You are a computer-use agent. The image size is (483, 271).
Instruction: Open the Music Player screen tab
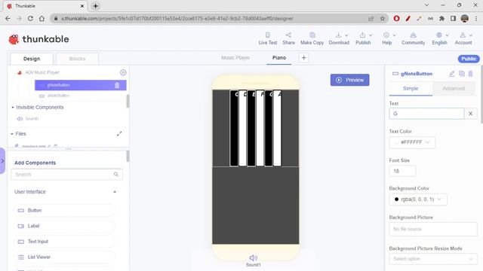pos(235,58)
